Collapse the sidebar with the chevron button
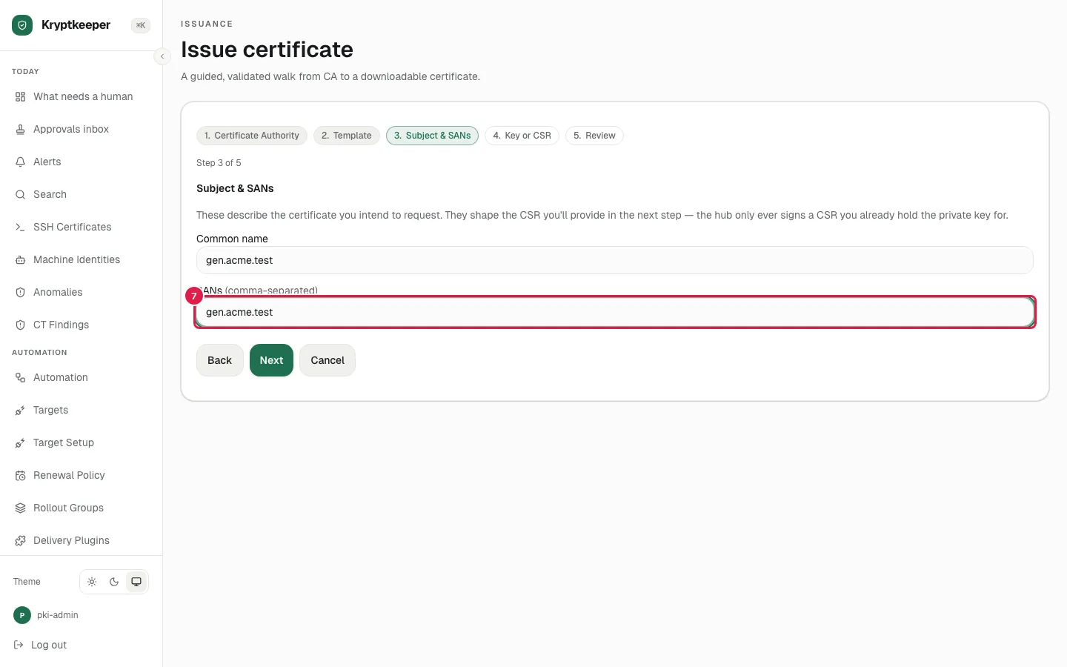 point(162,56)
